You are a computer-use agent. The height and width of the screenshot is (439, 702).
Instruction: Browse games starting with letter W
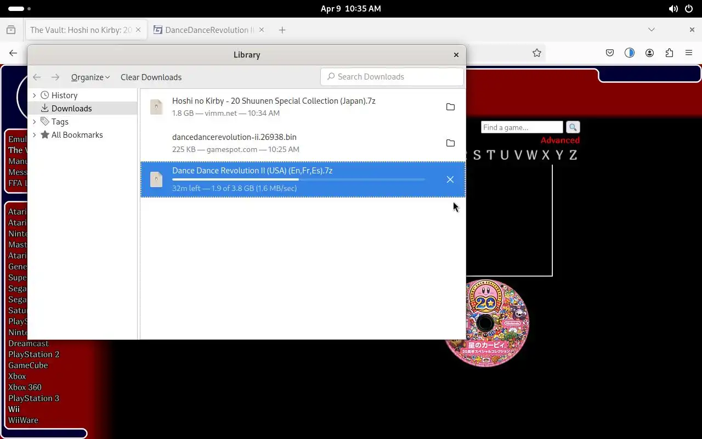coord(531,155)
